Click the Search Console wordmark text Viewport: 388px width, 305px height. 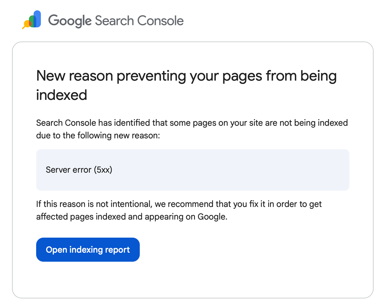click(139, 20)
